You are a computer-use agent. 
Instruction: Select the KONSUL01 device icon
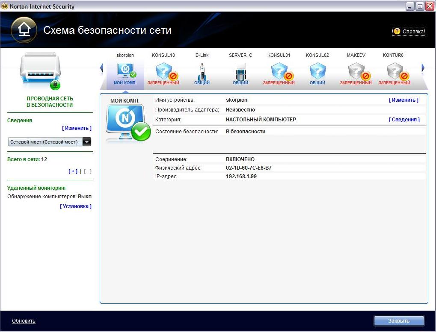(x=282, y=71)
